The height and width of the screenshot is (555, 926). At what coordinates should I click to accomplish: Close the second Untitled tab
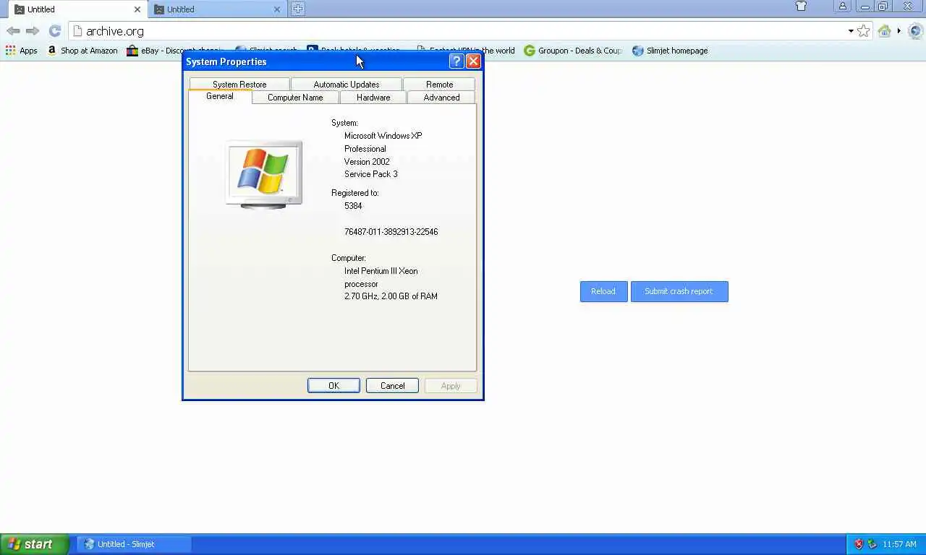(x=276, y=9)
